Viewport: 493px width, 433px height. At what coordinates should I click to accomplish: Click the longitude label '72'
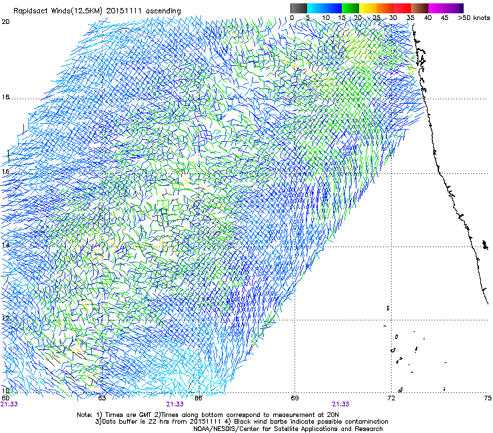pos(391,398)
